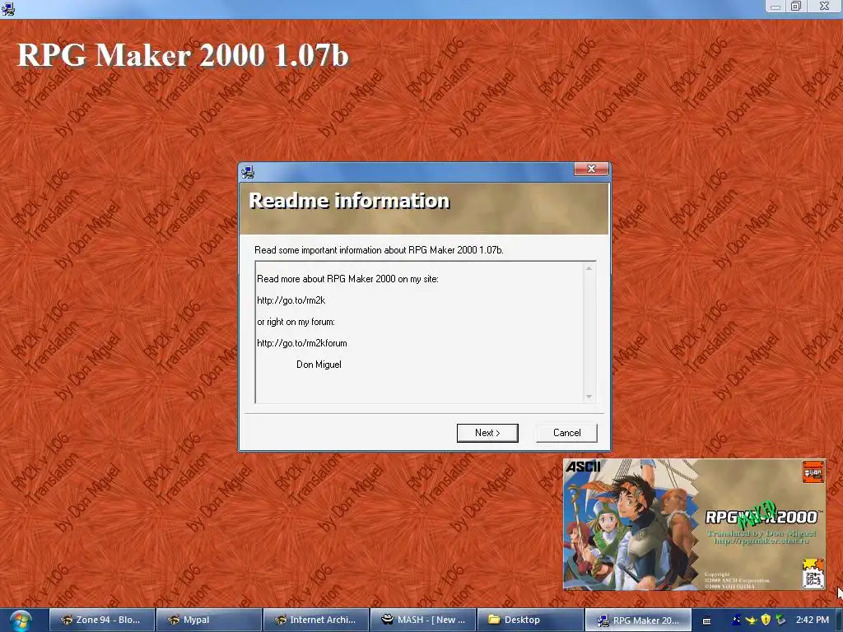
Task: Minimize the main installer window
Action: click(x=775, y=7)
